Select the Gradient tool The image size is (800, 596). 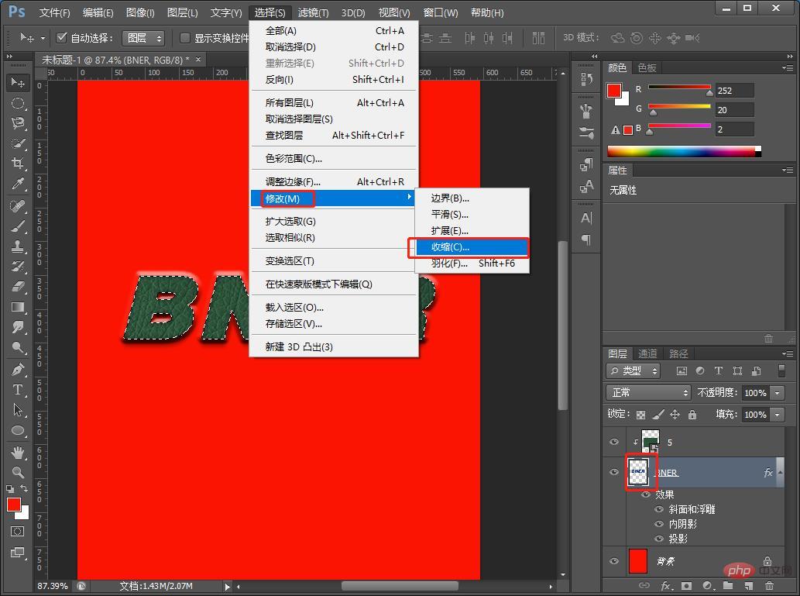pos(18,307)
